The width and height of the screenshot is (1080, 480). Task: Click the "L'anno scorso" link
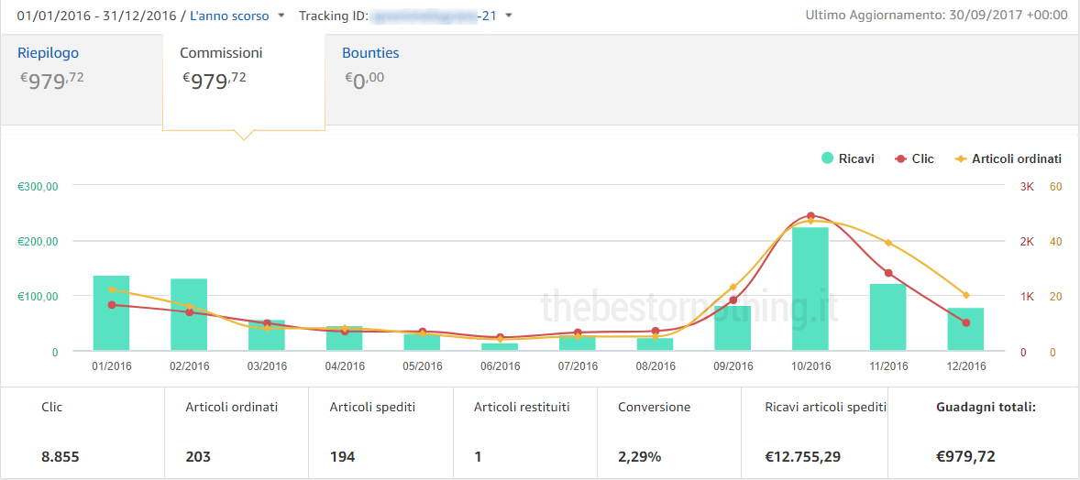[x=229, y=16]
